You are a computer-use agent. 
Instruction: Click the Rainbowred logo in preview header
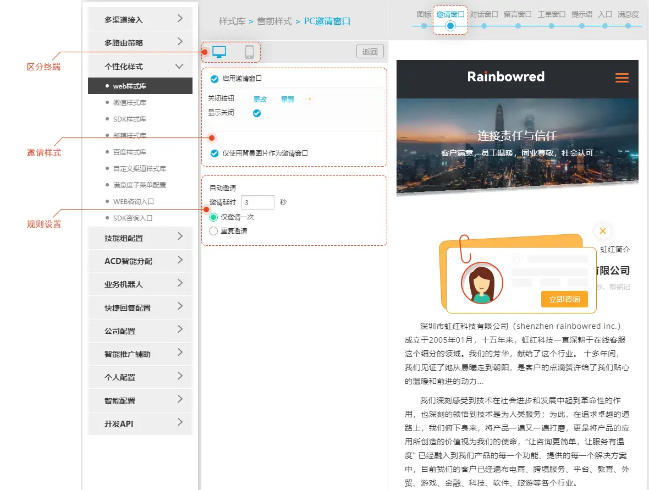(506, 76)
